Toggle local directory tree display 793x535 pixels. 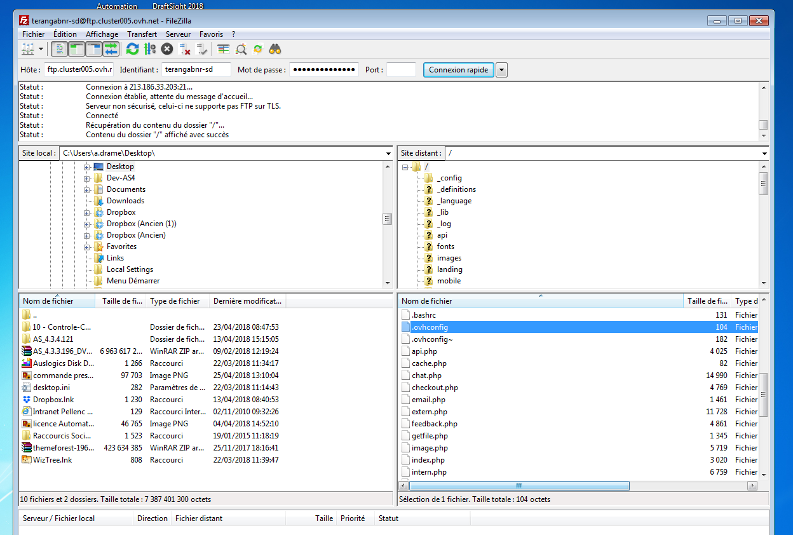tap(76, 49)
